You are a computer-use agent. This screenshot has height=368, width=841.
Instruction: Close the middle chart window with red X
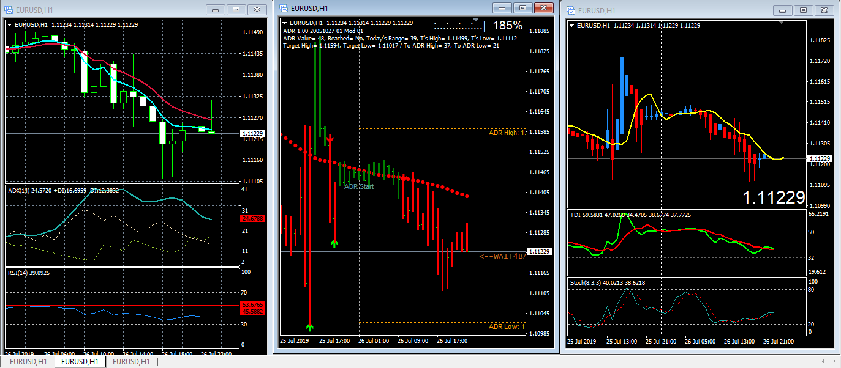(543, 8)
